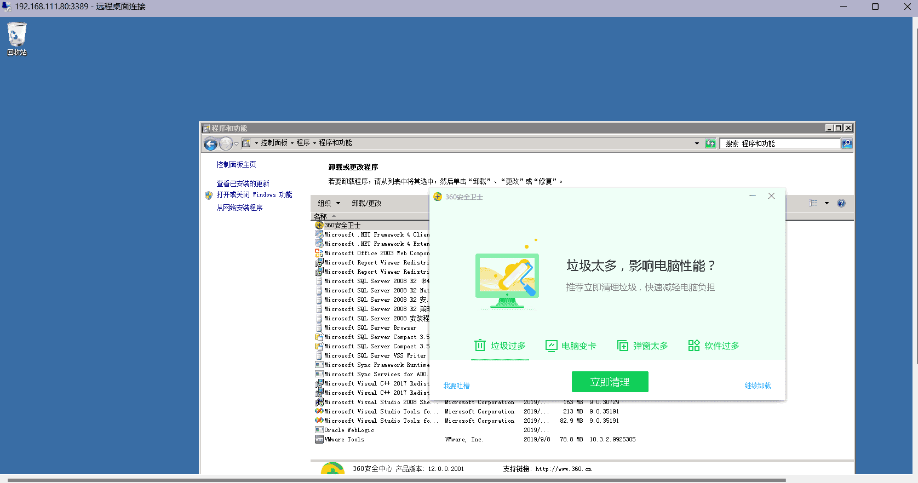Switch to the 电脑变卡 tab

(571, 346)
